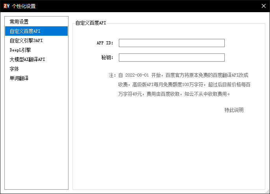
Task: Focus the APP ID text field
Action: point(172,43)
